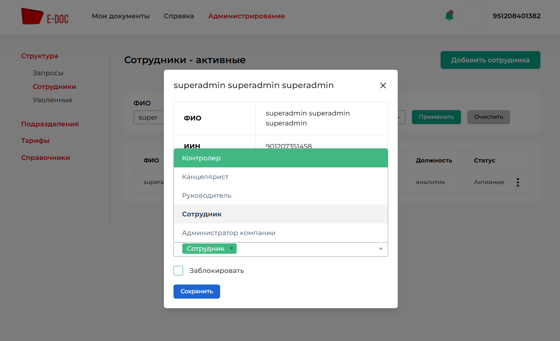Pick Руководитель in the dropdown
This screenshot has height=341, width=560.
[280, 196]
